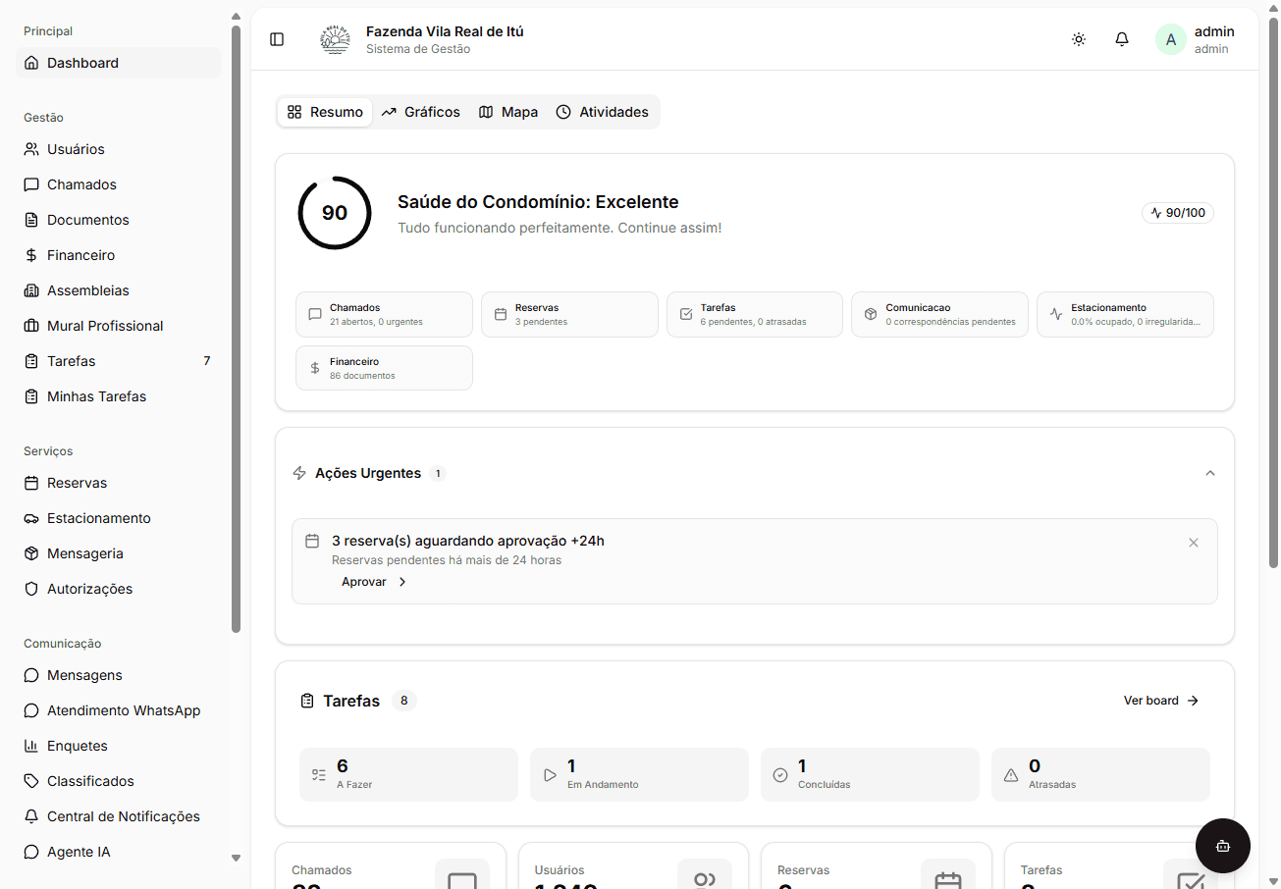Open Estacionamento card showing 0.0% ocupado

click(1125, 314)
